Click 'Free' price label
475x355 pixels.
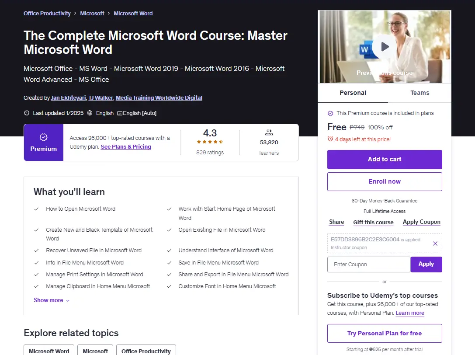(x=337, y=127)
